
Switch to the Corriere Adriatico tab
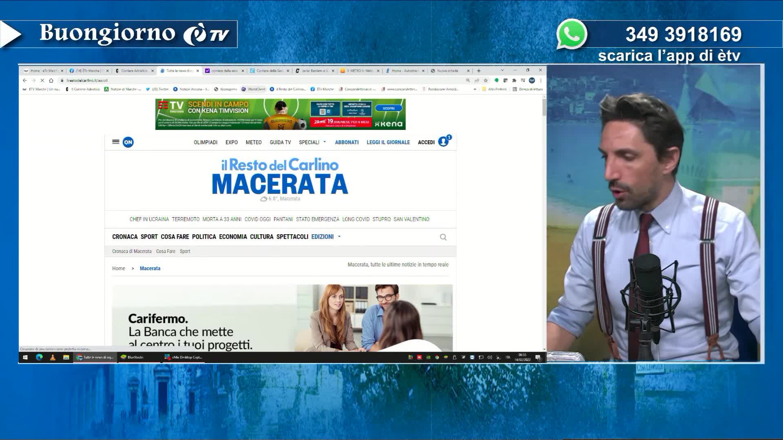[x=134, y=71]
